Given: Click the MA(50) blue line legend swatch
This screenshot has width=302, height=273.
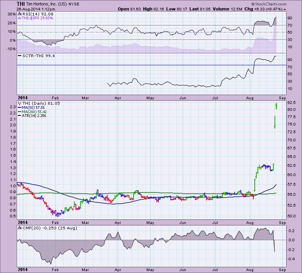Looking at the screenshot, I should coord(19,108).
